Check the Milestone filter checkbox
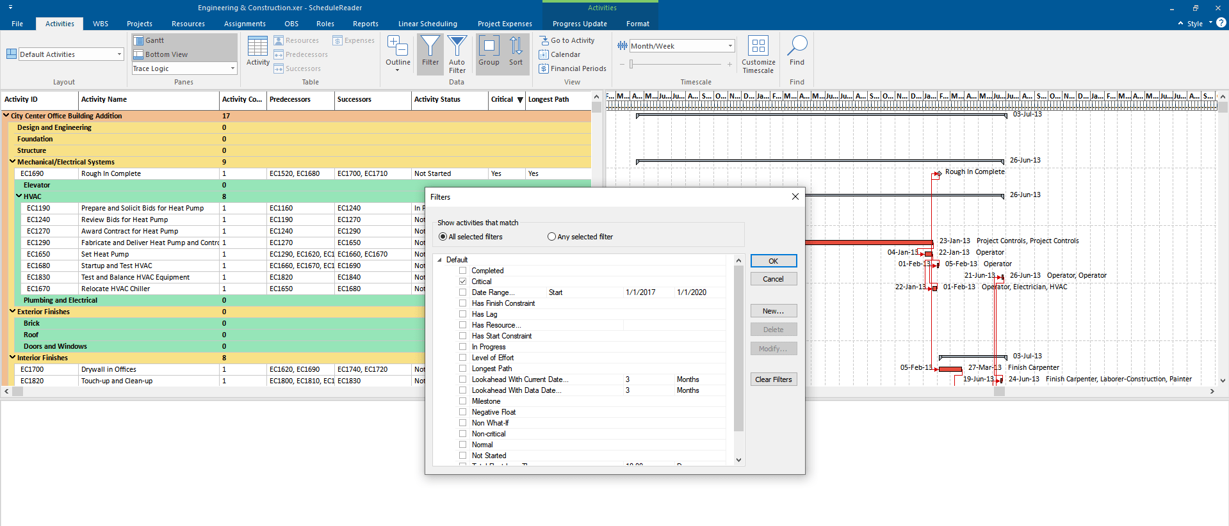Viewport: 1229px width, 526px height. pyautogui.click(x=462, y=401)
